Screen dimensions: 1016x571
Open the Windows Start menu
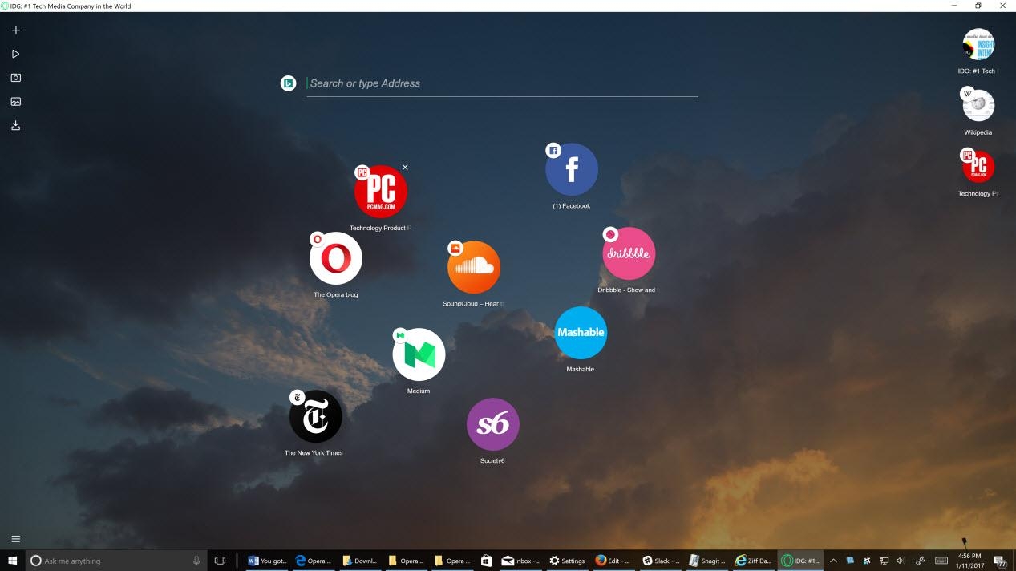[13, 561]
